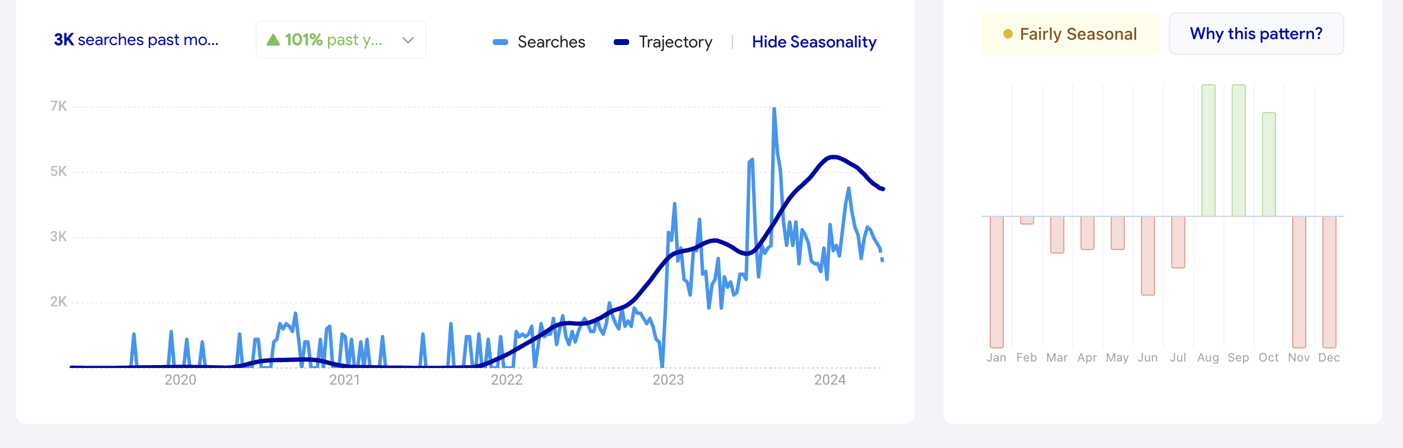Click Hide Seasonality link

pyautogui.click(x=814, y=42)
